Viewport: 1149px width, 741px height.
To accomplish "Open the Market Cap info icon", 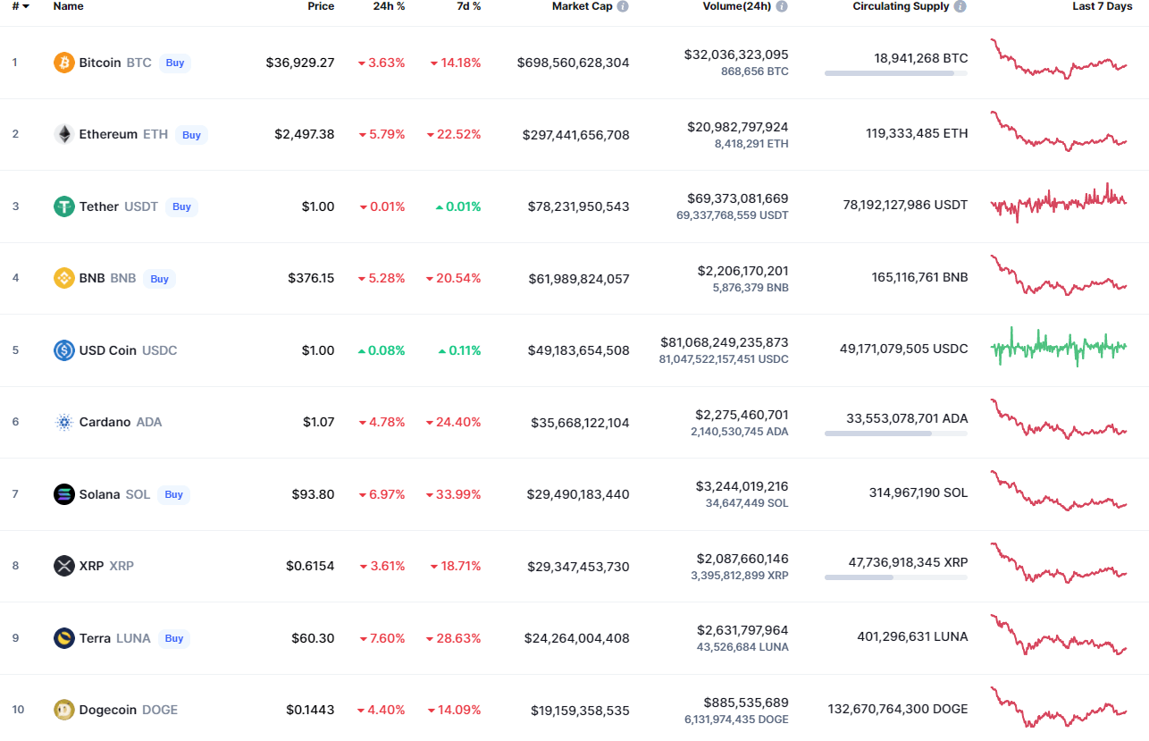I will 623,6.
